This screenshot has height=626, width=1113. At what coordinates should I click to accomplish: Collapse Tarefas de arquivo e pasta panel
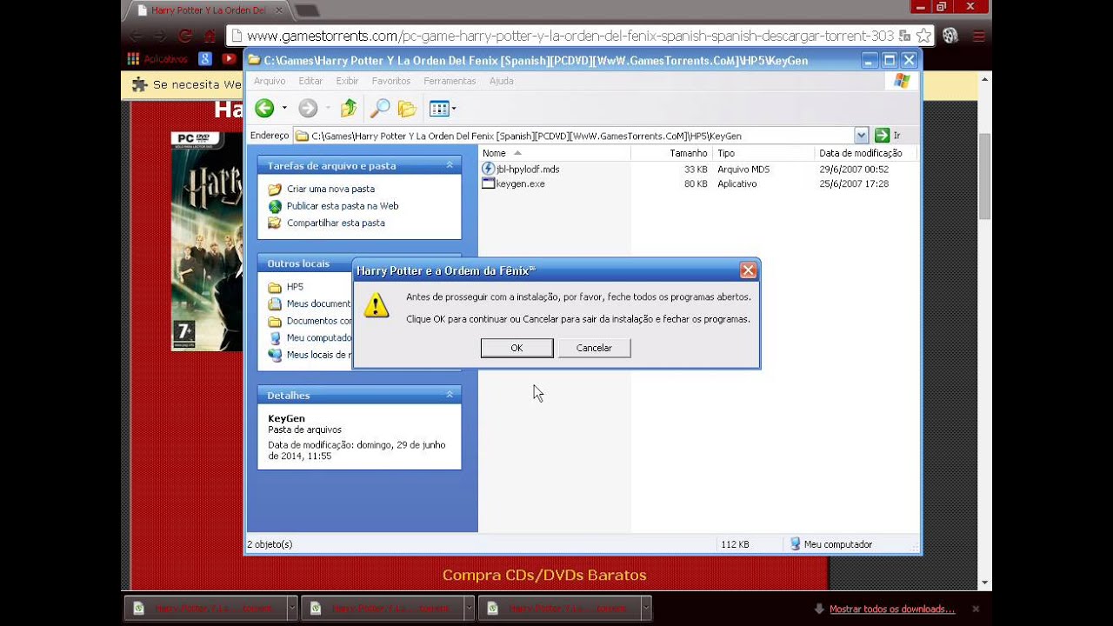(x=450, y=165)
